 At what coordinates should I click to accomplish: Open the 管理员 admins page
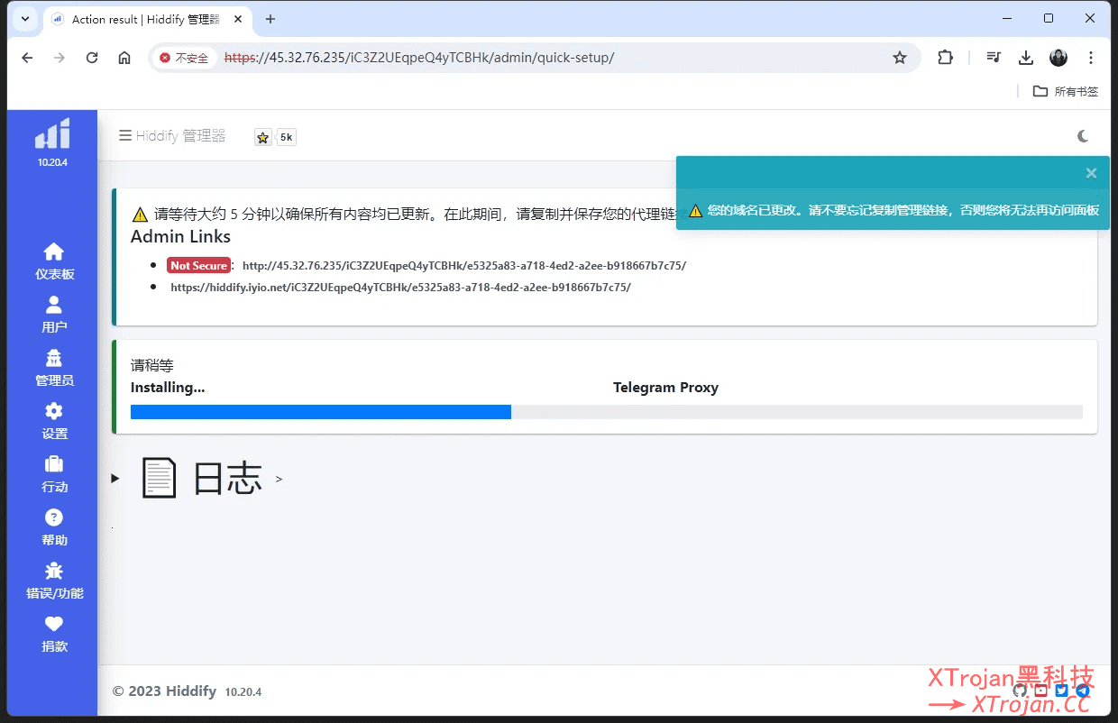54,368
